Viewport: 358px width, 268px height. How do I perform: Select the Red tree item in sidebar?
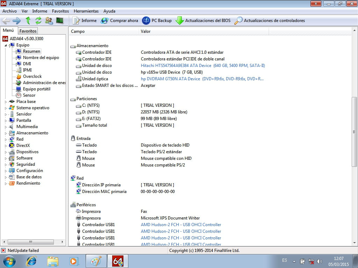click(20, 139)
